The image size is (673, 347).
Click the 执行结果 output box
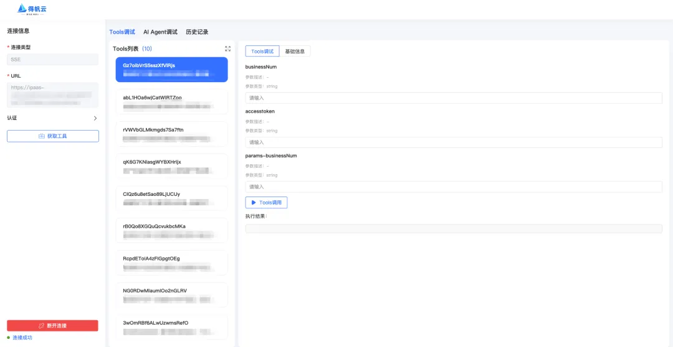pyautogui.click(x=454, y=229)
